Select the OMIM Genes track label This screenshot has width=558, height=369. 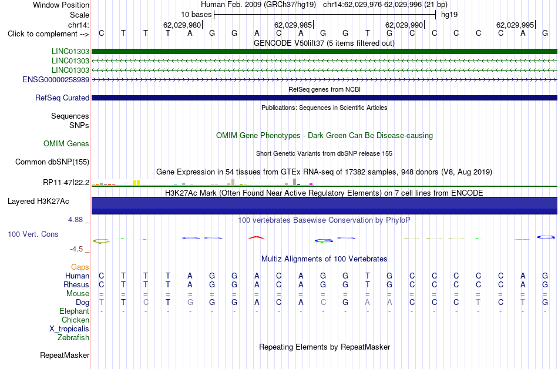pos(66,144)
